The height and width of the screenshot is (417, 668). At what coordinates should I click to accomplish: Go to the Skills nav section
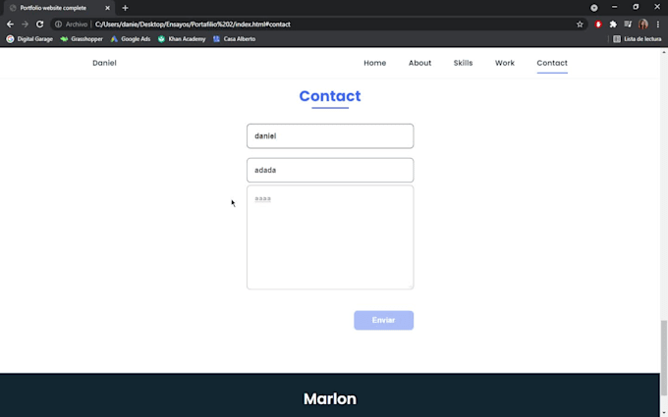point(463,63)
